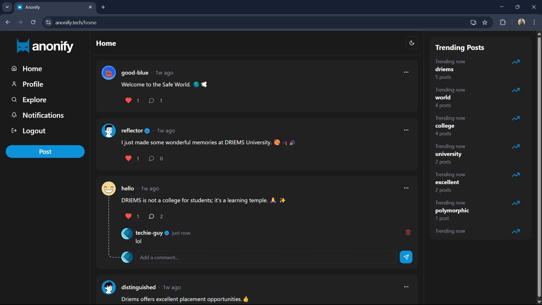Click trending arrow icon beside university
542x305 pixels.
[x=516, y=147]
